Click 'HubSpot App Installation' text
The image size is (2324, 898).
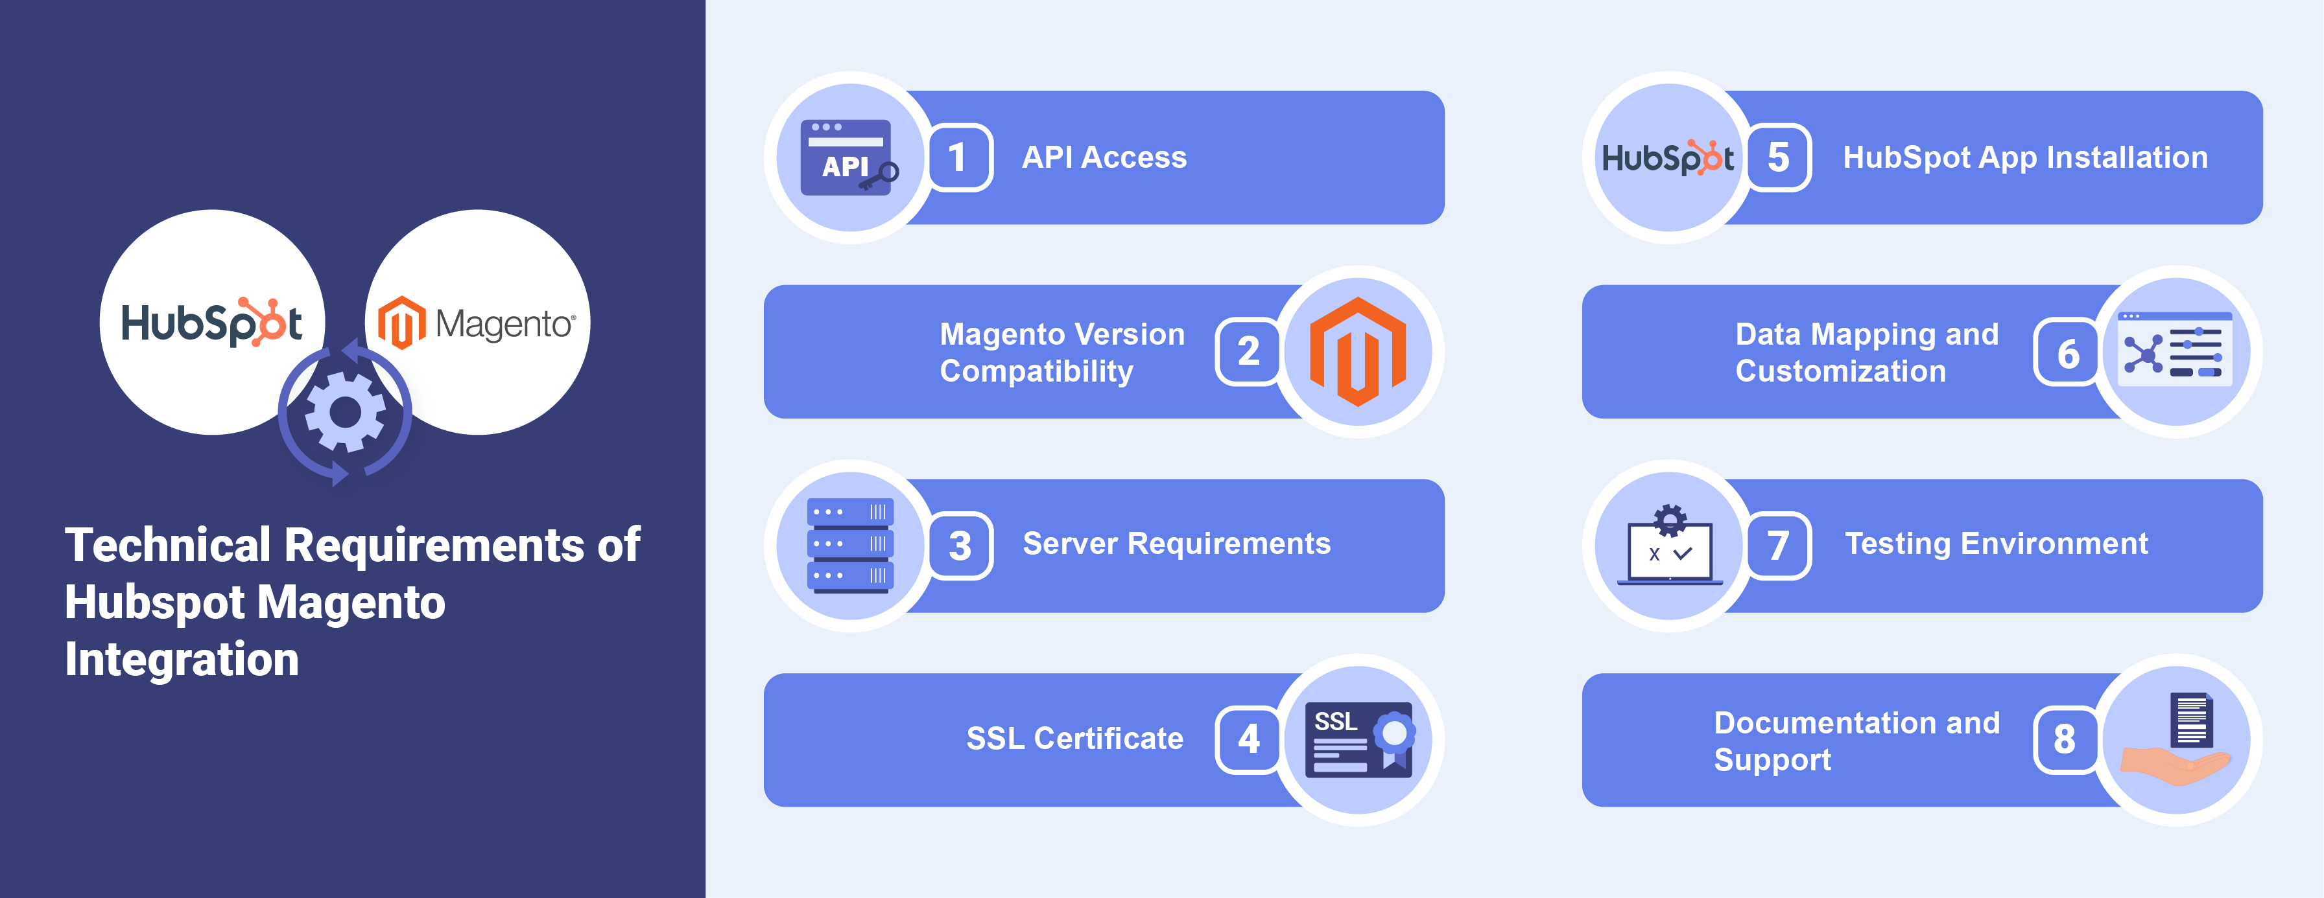2025,158
